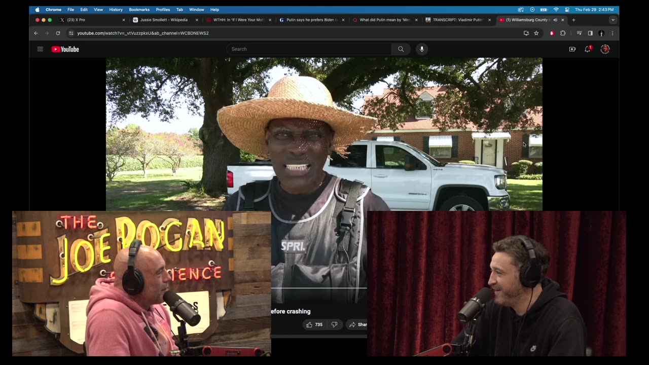Mute the Williamsburg County tab audio icon
Viewport: 649px width, 365px height.
pyautogui.click(x=555, y=20)
